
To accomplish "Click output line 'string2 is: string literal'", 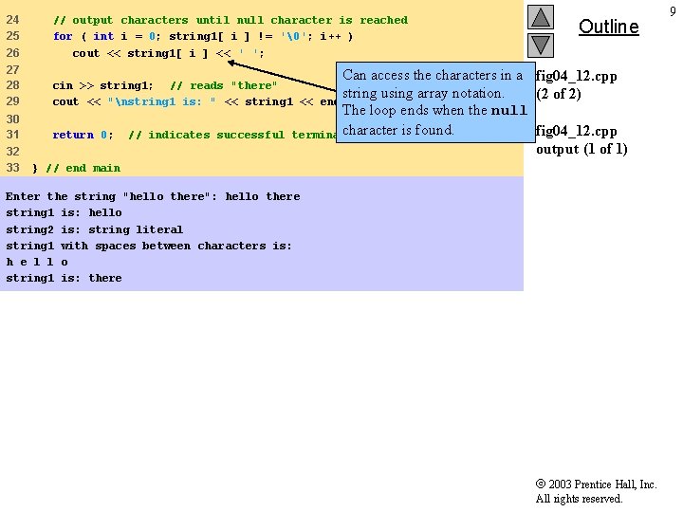I will pyautogui.click(x=94, y=229).
